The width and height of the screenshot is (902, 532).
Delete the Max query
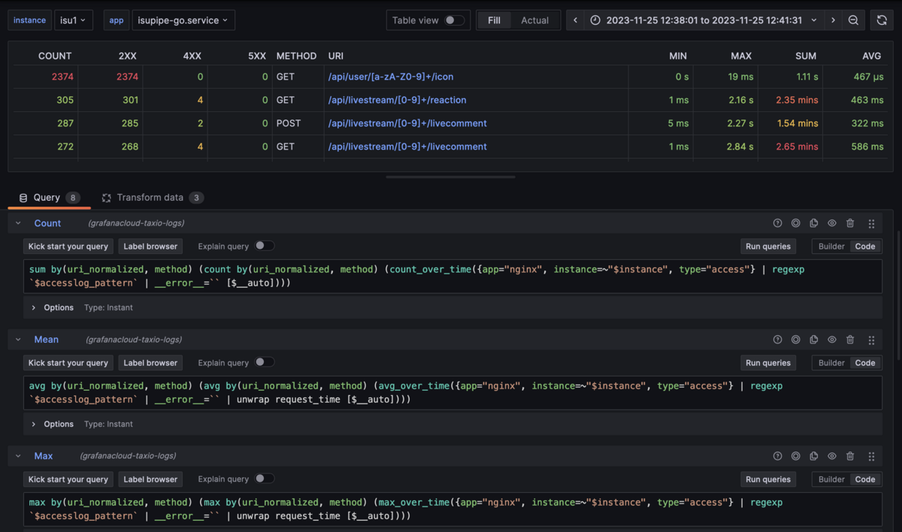point(850,456)
